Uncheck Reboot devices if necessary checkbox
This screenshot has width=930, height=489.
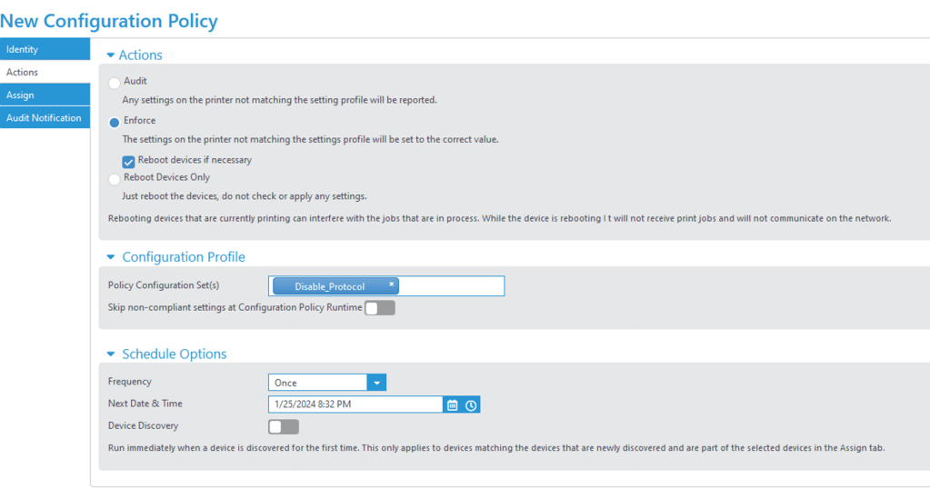coord(129,161)
